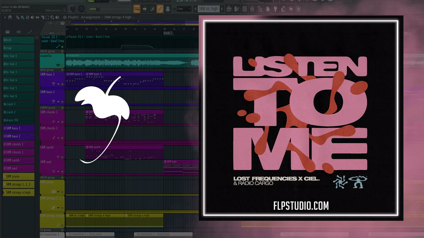Click the magnet snap icon in playlist toolbar
Screen dimensions: 424x238
click(10, 17)
